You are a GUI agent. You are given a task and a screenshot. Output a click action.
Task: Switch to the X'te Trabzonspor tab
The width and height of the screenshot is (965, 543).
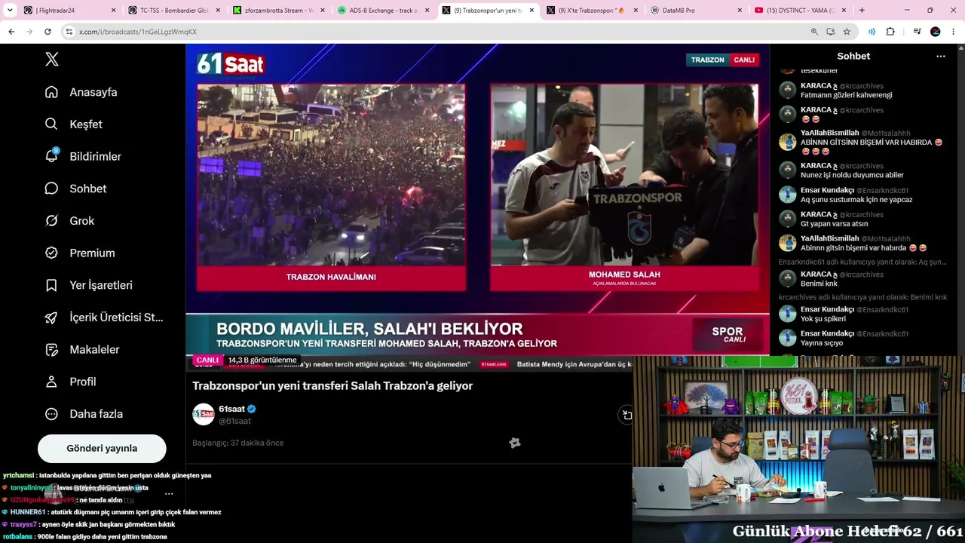coord(591,11)
